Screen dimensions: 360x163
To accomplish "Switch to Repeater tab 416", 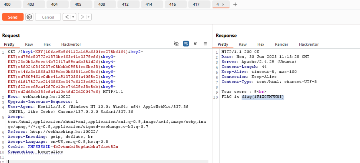I will [x=176, y=4].
